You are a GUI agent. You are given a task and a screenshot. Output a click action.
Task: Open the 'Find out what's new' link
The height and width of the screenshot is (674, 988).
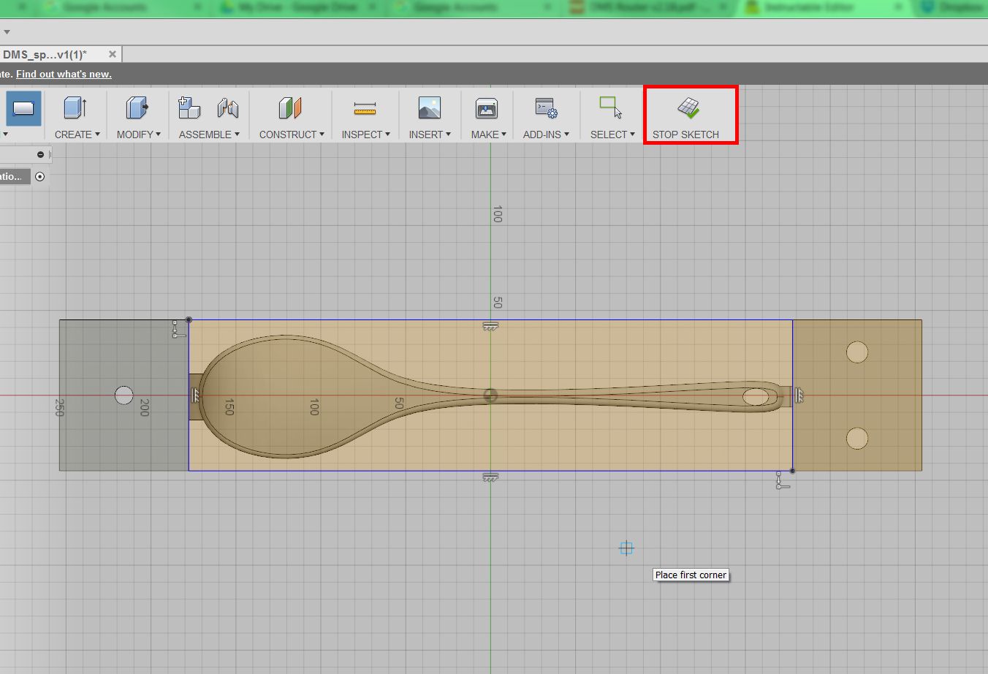pos(64,74)
